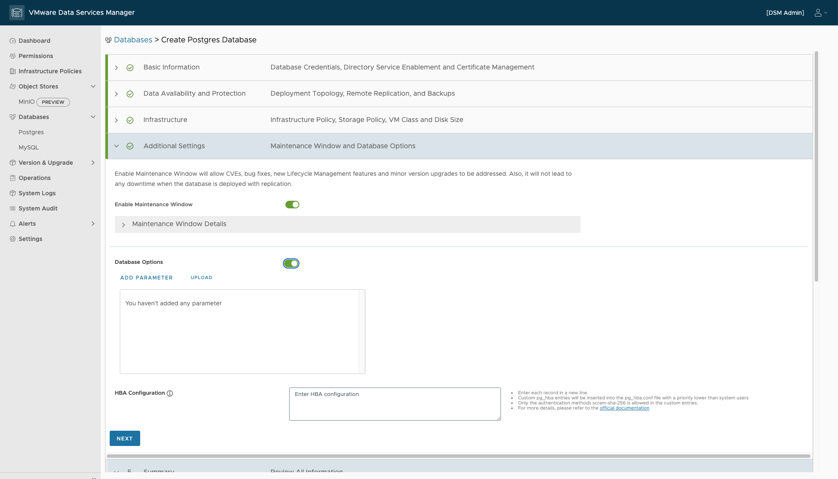Image resolution: width=838 pixels, height=479 pixels.
Task: Open the user account menu icon
Action: [821, 13]
